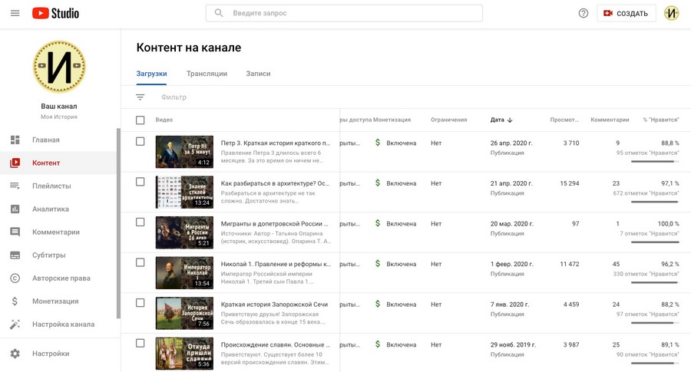Viewport: 691px width, 372px height.
Task: Click the СОЗДАТЬ button
Action: [x=626, y=13]
